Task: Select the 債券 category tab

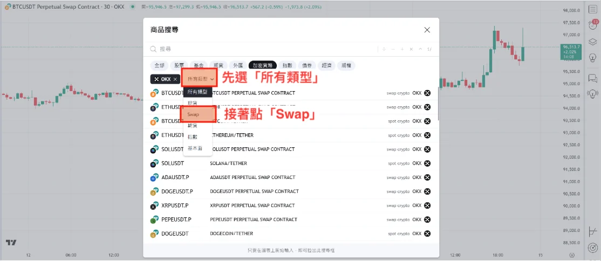Action: 308,66
